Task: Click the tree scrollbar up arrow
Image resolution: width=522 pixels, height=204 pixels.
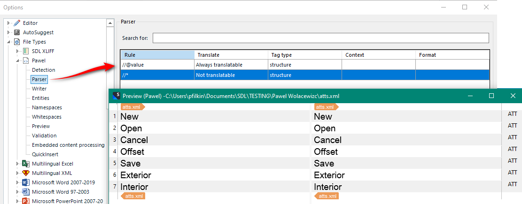Action: pyautogui.click(x=110, y=23)
